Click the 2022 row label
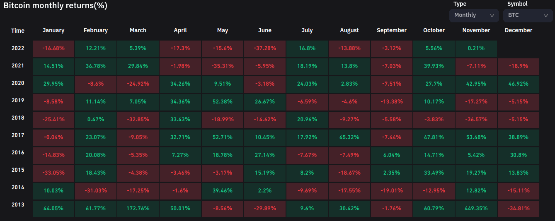 [18, 48]
